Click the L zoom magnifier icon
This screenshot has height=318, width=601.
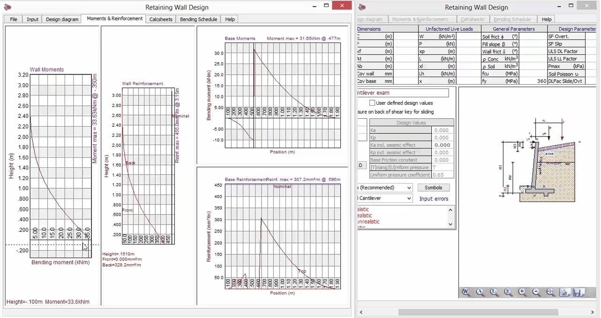(495, 292)
